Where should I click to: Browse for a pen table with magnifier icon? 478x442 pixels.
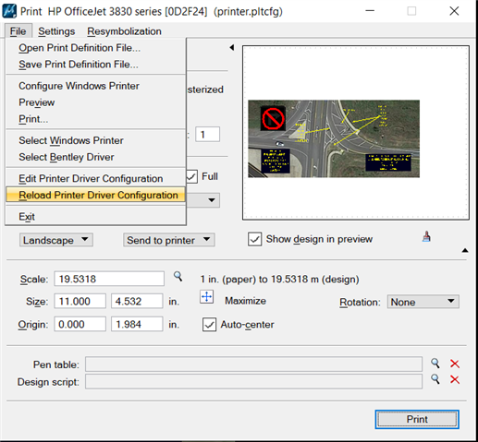435,364
